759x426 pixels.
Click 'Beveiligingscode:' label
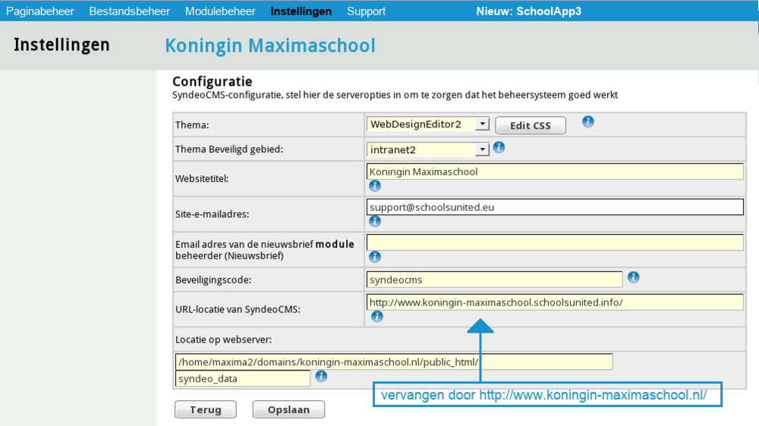(213, 280)
